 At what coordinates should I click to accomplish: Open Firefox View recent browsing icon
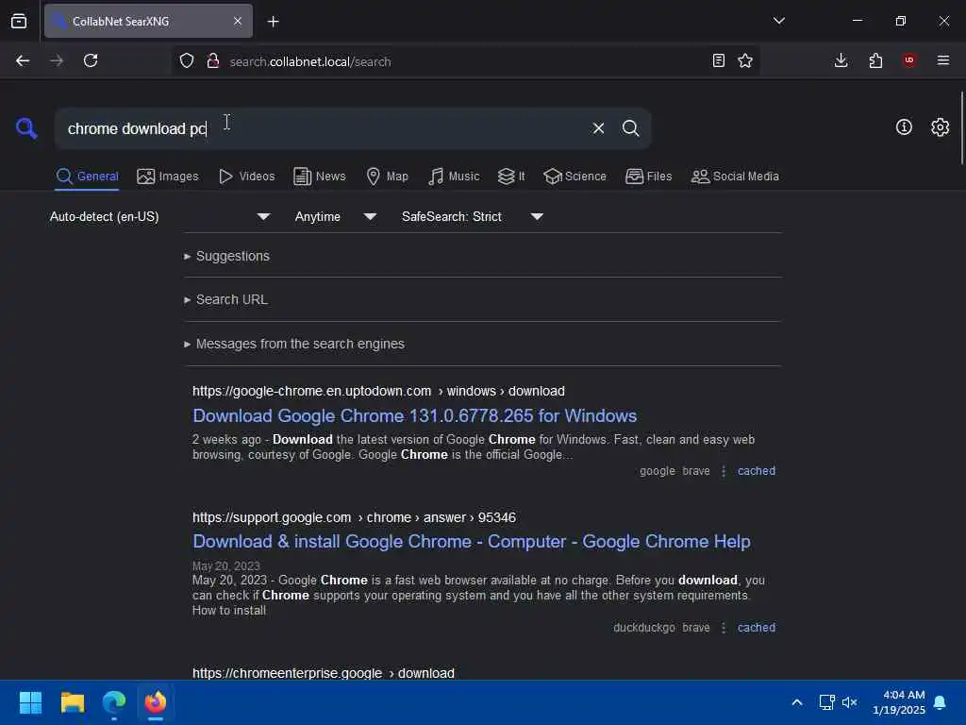tap(19, 21)
